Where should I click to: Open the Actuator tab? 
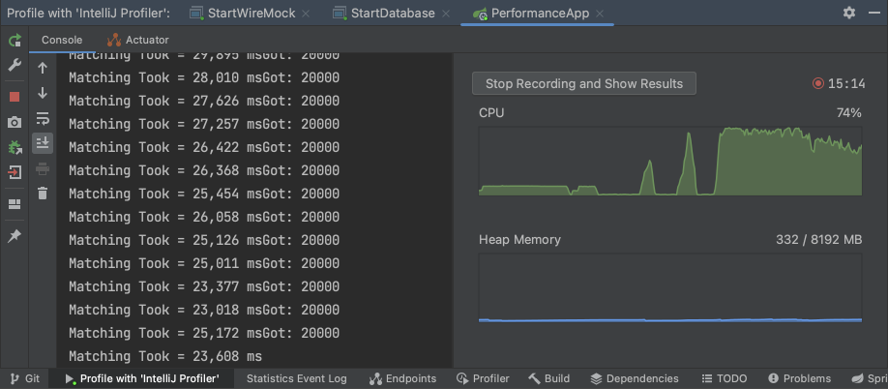pyautogui.click(x=137, y=41)
